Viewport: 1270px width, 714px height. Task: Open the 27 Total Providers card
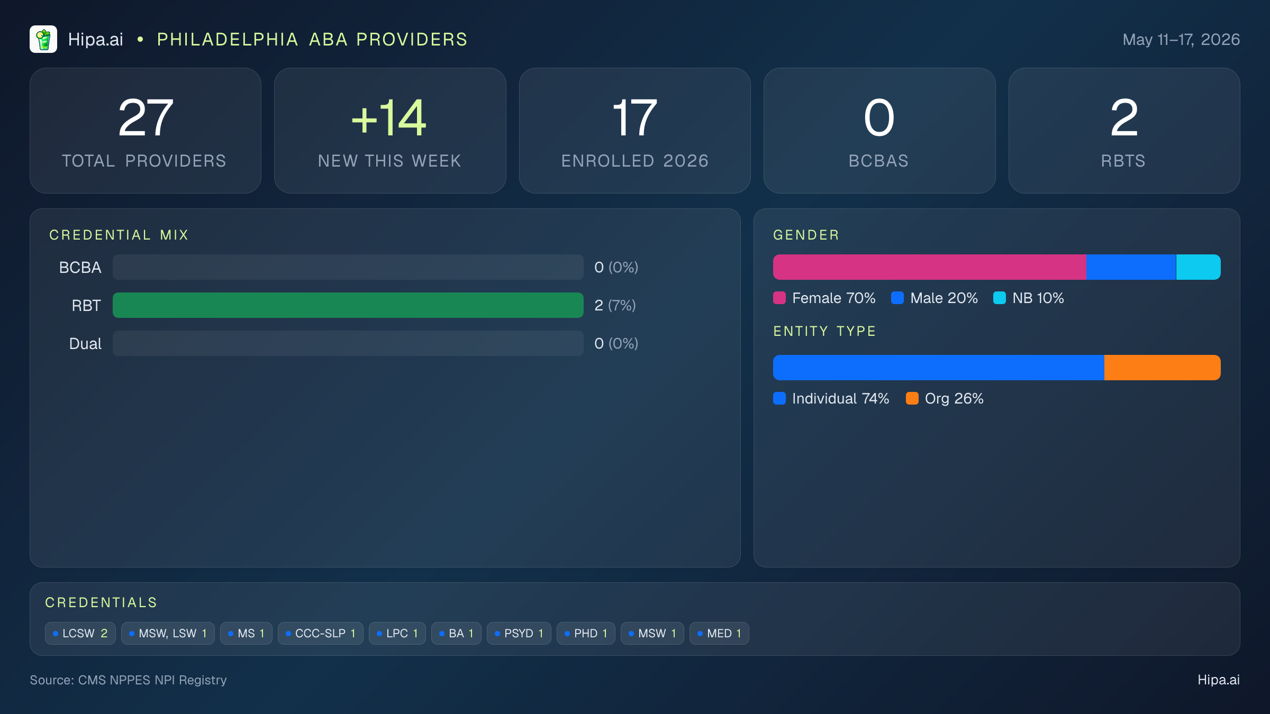146,131
